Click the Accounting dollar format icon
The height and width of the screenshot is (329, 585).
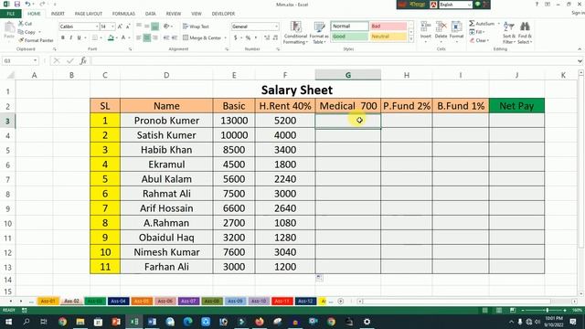(236, 37)
